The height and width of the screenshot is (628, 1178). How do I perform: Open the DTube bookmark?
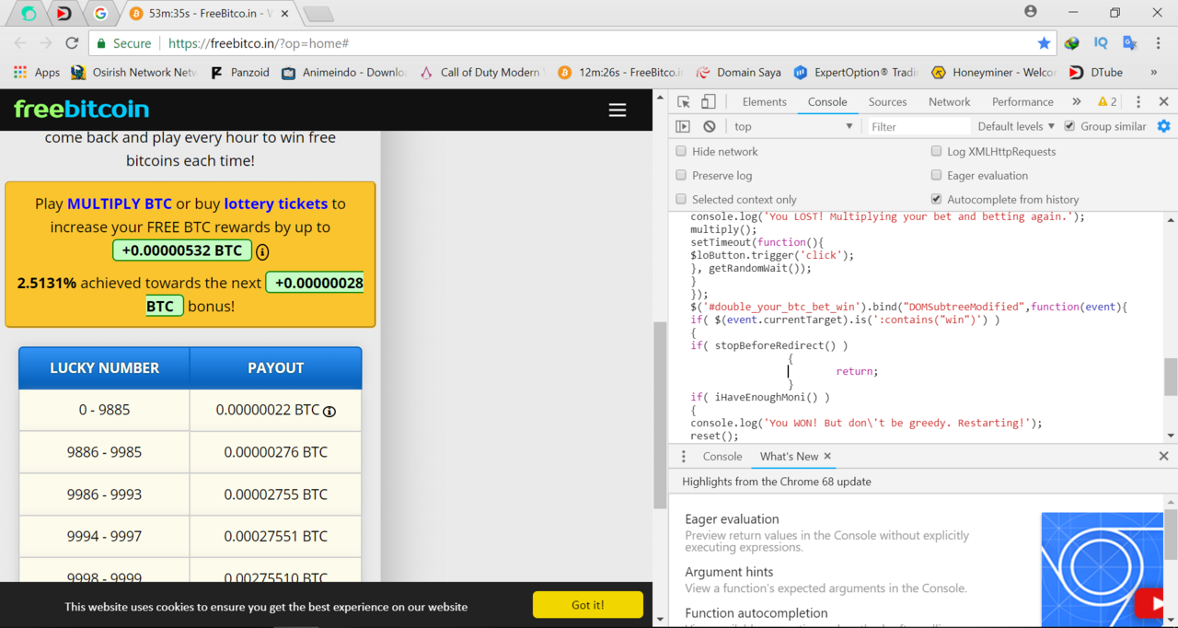[1095, 72]
